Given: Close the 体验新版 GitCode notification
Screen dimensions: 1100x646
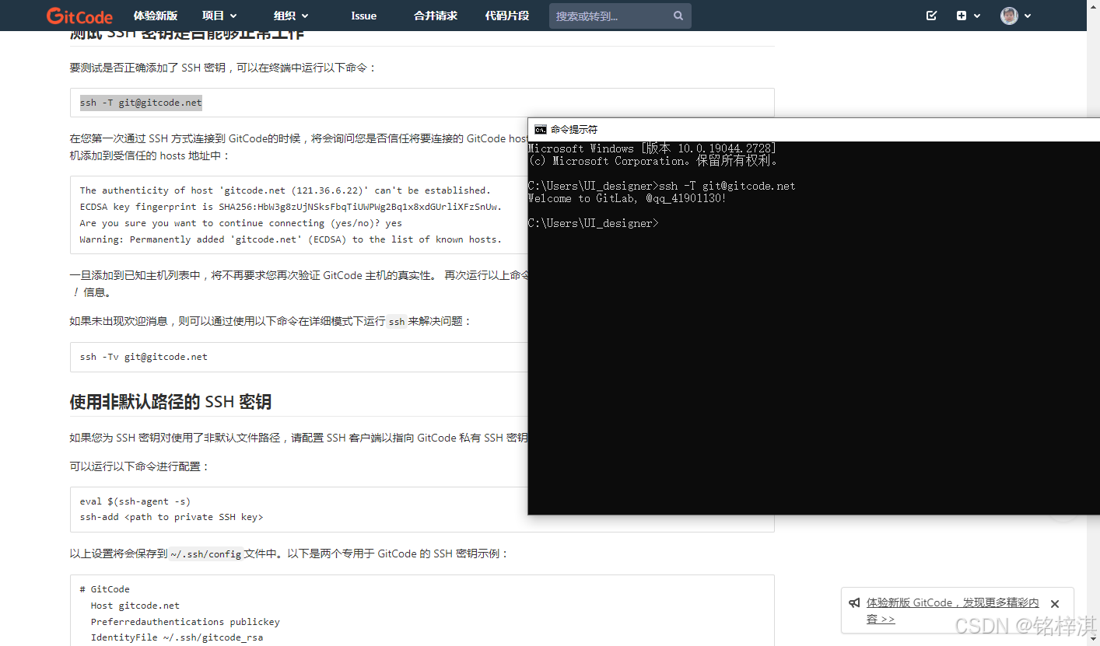Looking at the screenshot, I should (x=1055, y=604).
